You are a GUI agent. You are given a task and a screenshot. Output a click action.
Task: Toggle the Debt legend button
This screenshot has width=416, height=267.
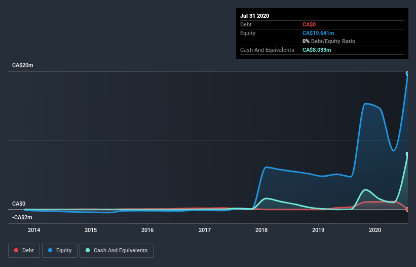tap(24, 251)
